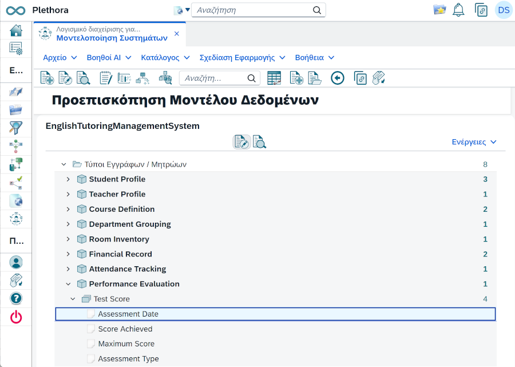This screenshot has height=367, width=515.
Task: Click the filter funnel sidebar icon
Action: pyautogui.click(x=16, y=128)
